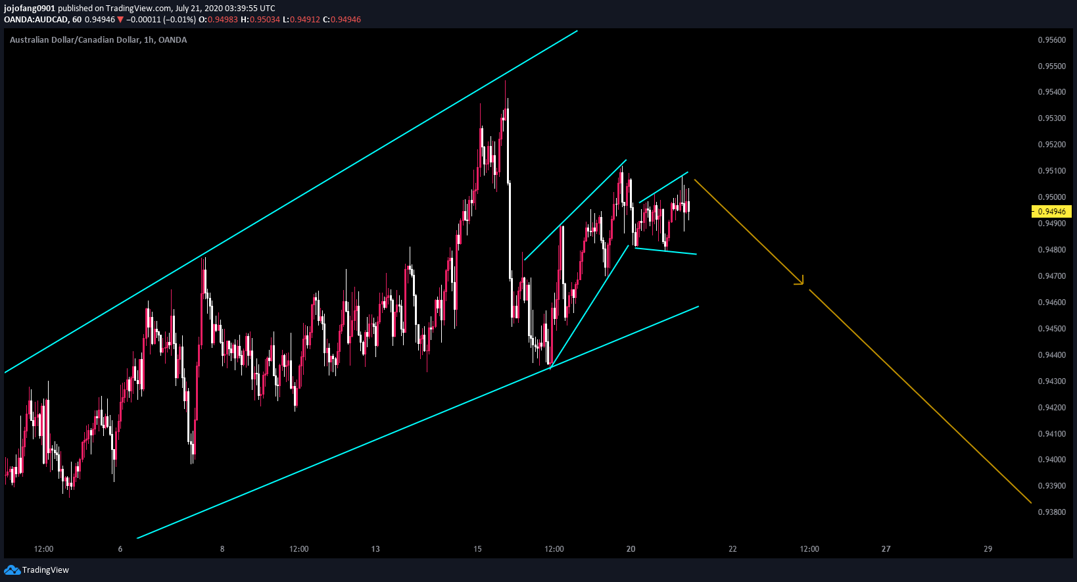1077x582 pixels.
Task: Click the date label 29 on time axis
Action: click(988, 549)
